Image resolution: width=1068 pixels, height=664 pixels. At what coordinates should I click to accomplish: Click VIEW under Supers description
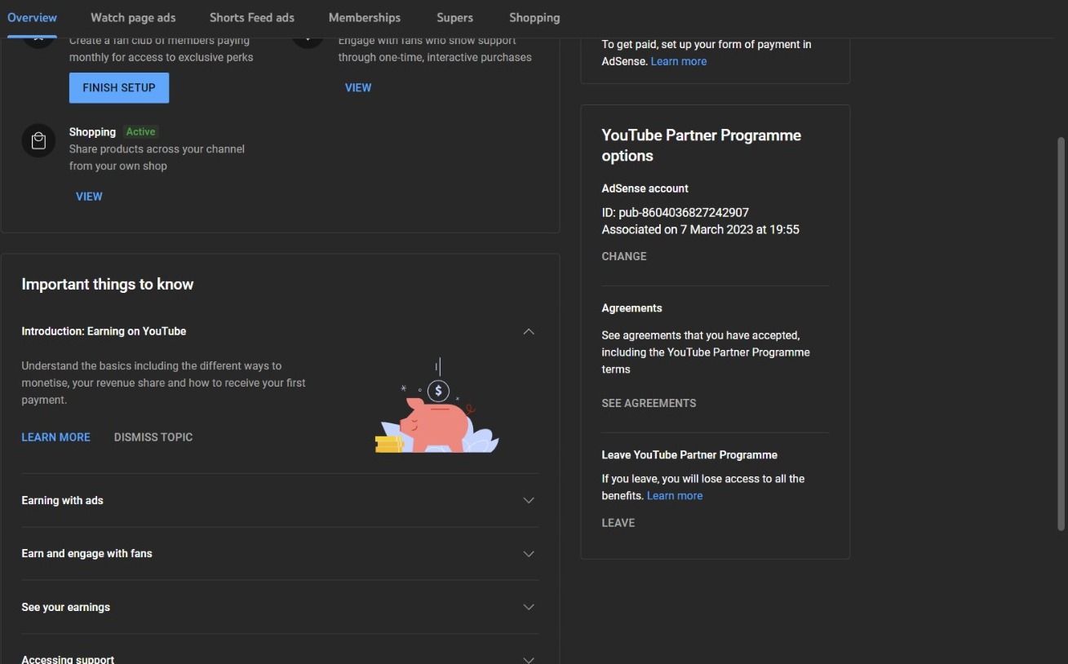pos(358,87)
